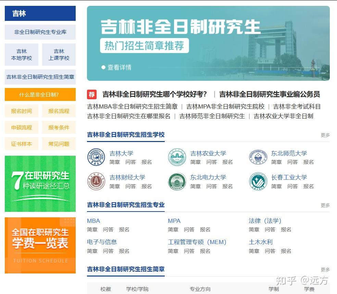Open 常见问题 in sidebar
Viewport: 337px width, 294px height.
tap(59, 144)
